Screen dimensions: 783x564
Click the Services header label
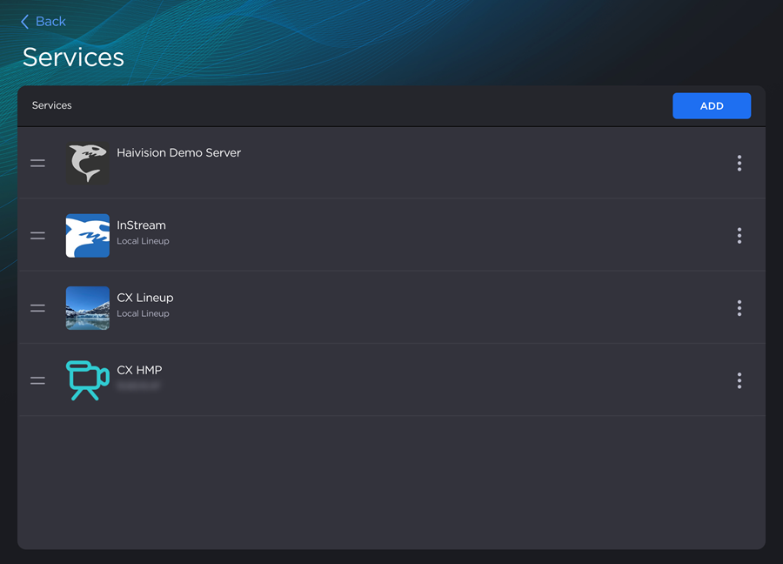pos(51,105)
